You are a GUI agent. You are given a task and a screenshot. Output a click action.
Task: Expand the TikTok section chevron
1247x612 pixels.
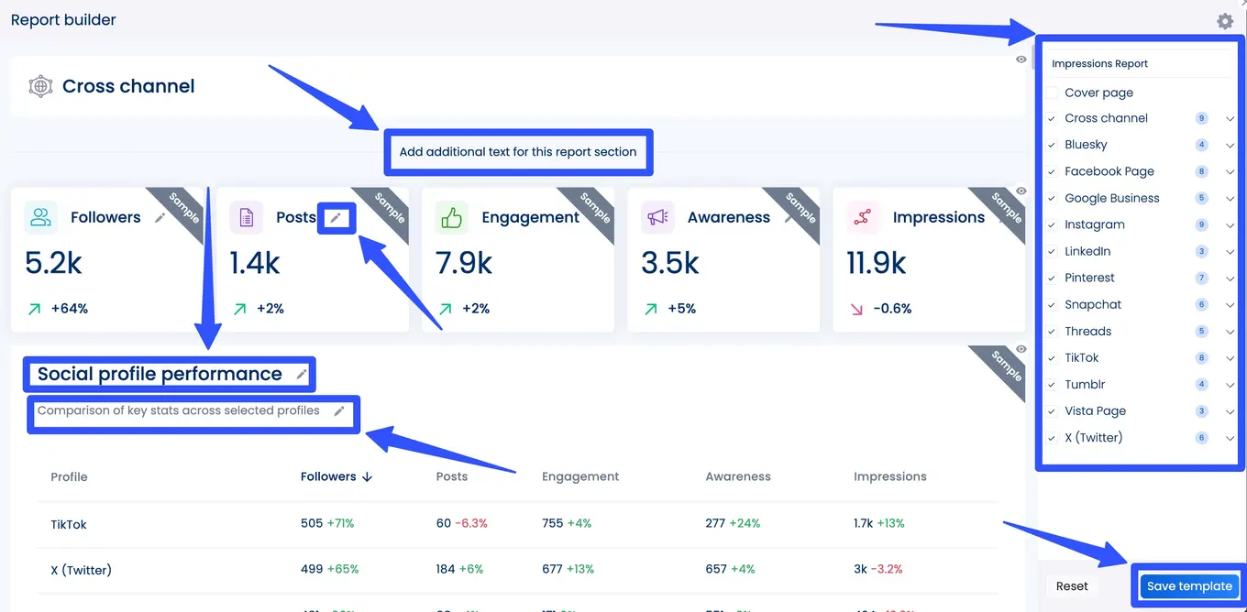(x=1230, y=357)
